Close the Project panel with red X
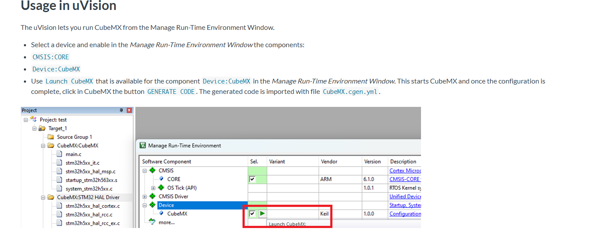The image size is (602, 241). [129, 110]
